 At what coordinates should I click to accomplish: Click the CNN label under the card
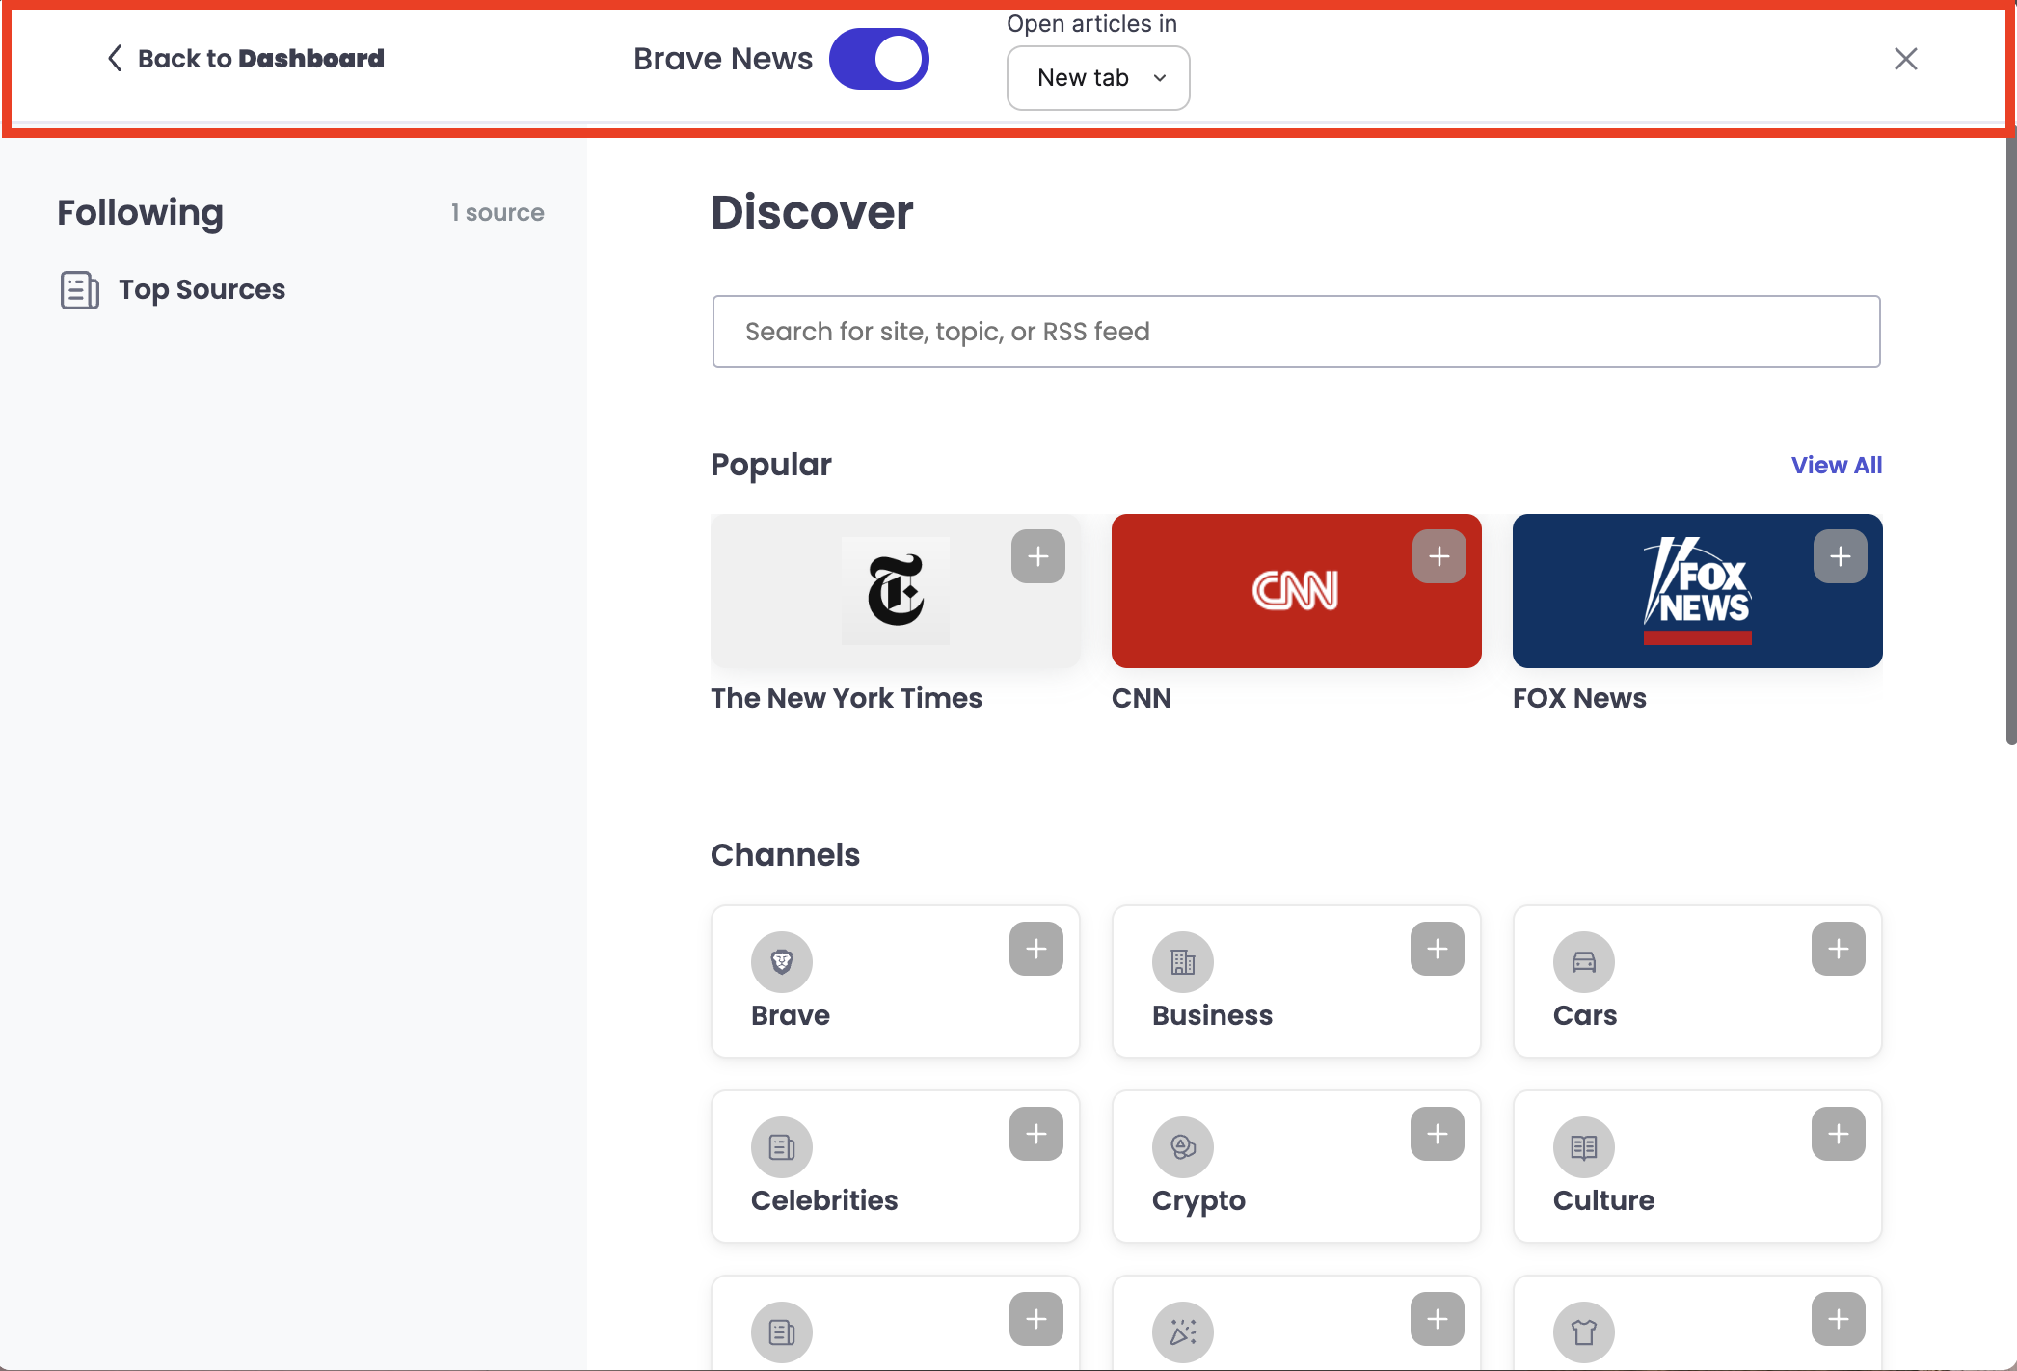pyautogui.click(x=1142, y=698)
